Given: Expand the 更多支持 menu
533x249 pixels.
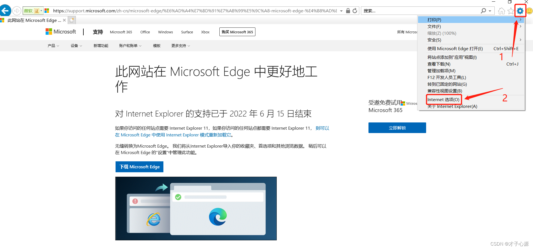Looking at the screenshot, I should (x=180, y=46).
